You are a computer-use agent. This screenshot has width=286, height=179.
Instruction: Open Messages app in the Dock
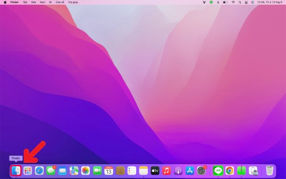point(51,171)
